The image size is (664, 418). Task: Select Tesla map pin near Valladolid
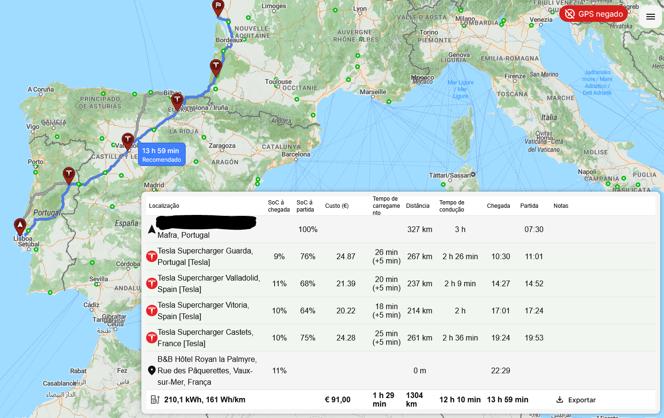128,141
